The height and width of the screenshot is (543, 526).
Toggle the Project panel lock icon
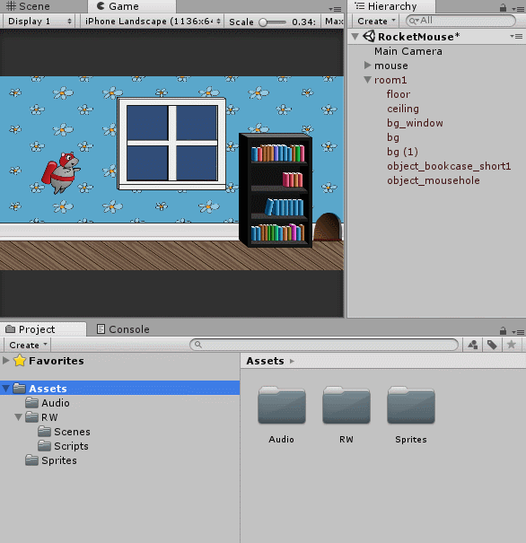click(x=504, y=330)
